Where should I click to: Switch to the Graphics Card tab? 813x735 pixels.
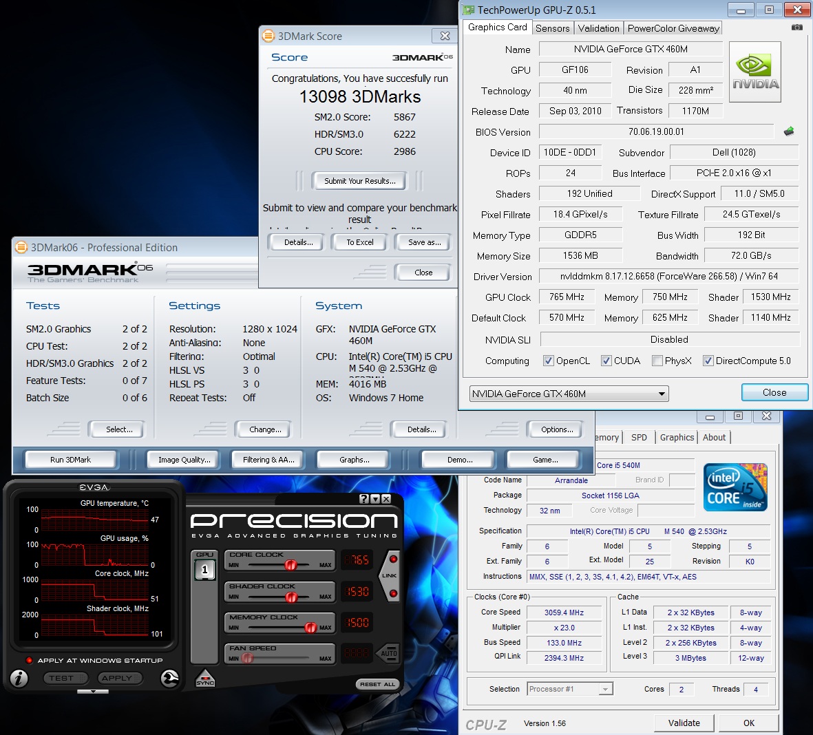(x=497, y=28)
